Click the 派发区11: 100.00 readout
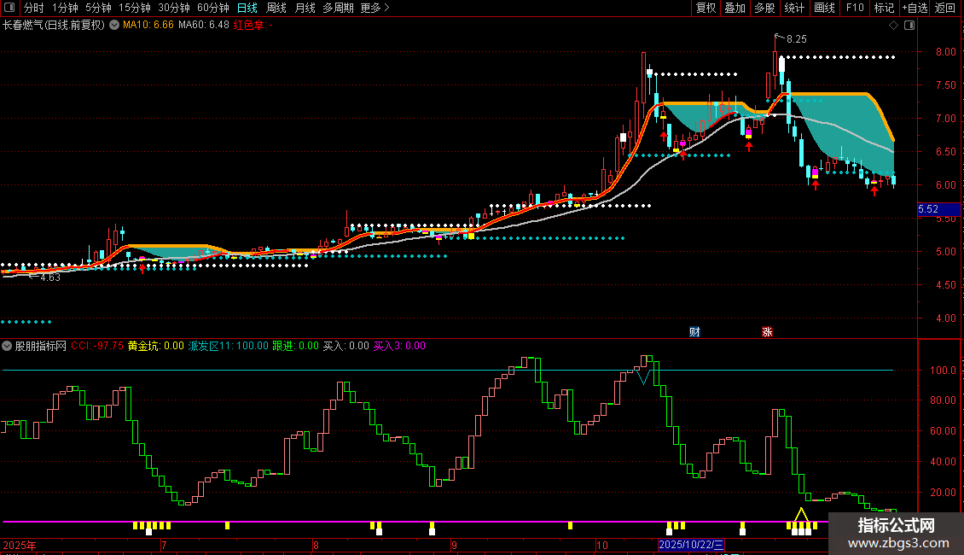Image resolution: width=964 pixels, height=555 pixels. (228, 346)
